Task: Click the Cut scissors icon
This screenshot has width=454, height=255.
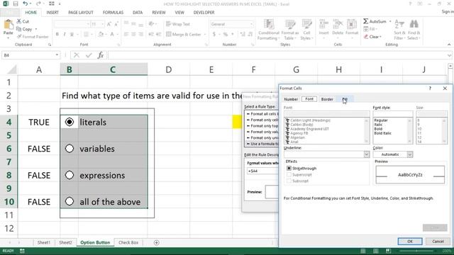Action: (19, 21)
